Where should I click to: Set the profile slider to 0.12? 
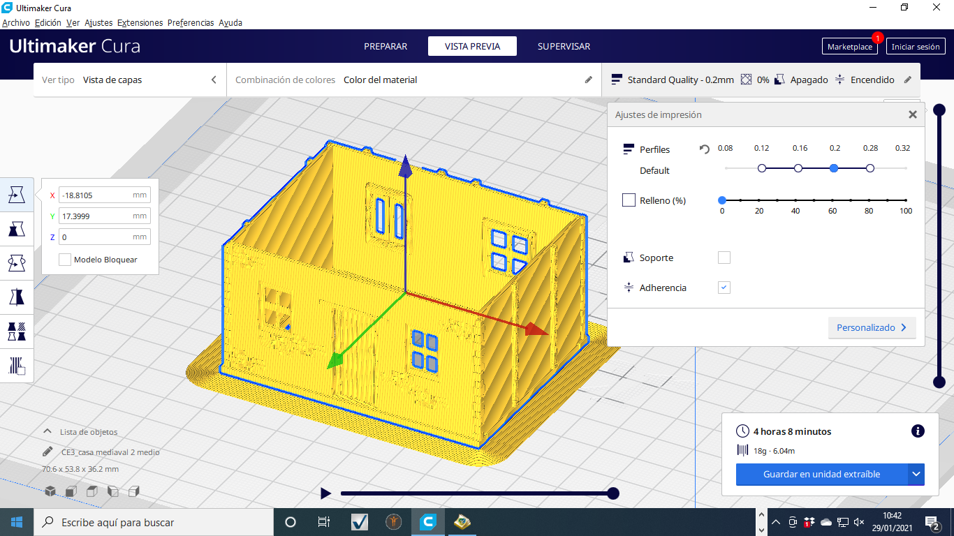click(762, 168)
